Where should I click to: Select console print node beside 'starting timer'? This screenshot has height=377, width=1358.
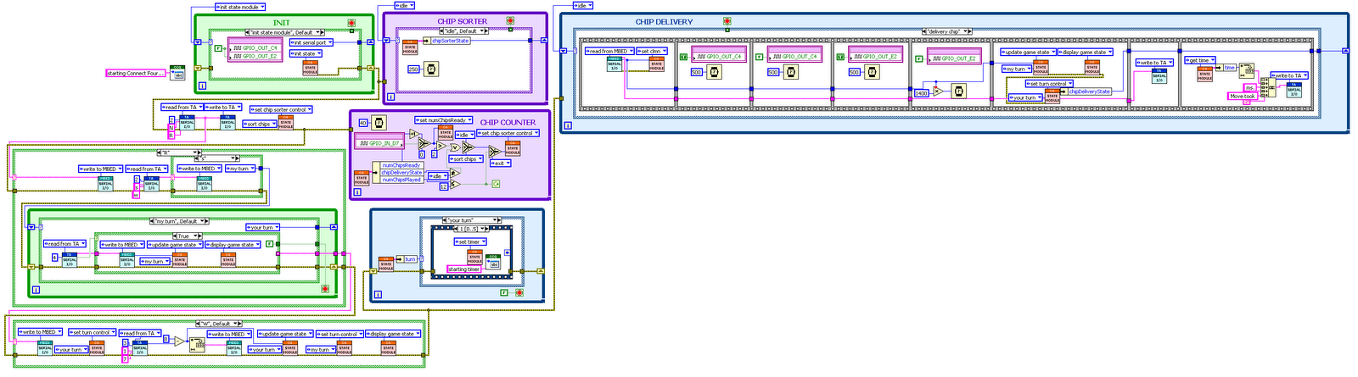[493, 261]
